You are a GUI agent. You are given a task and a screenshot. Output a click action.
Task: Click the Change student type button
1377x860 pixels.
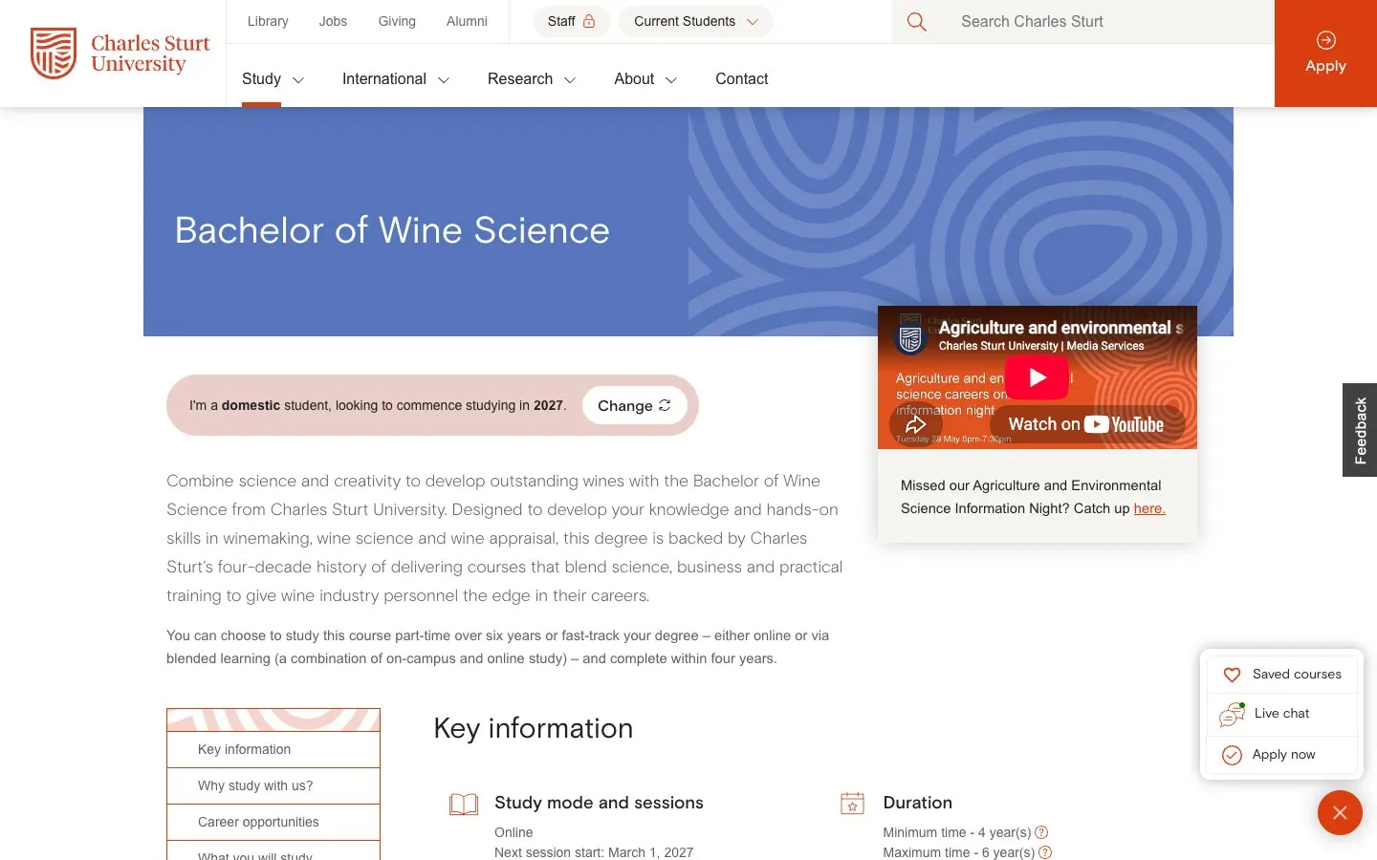point(634,406)
